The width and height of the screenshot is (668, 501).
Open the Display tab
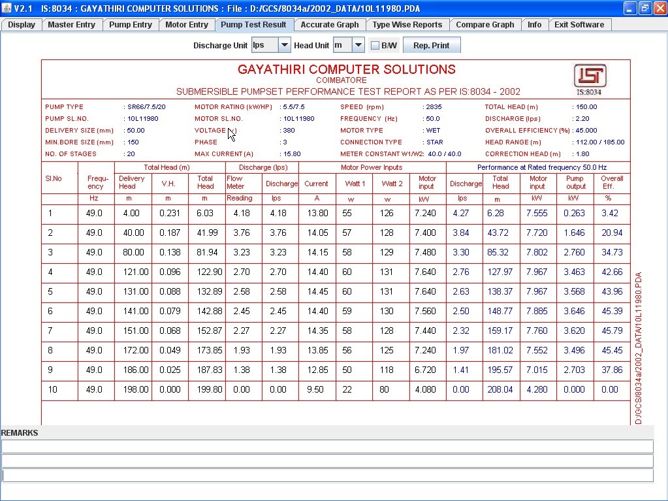(x=22, y=25)
